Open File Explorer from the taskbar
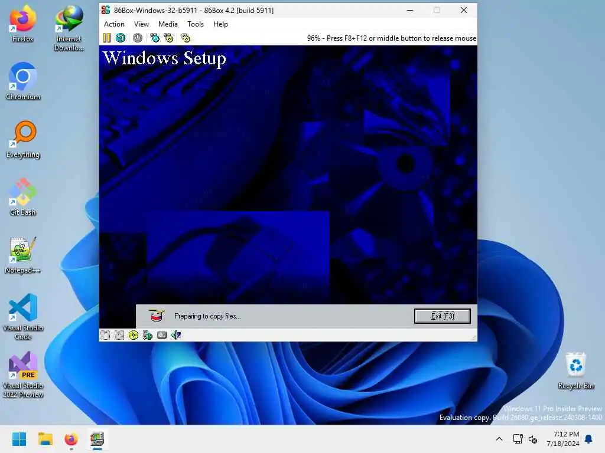 pos(45,439)
